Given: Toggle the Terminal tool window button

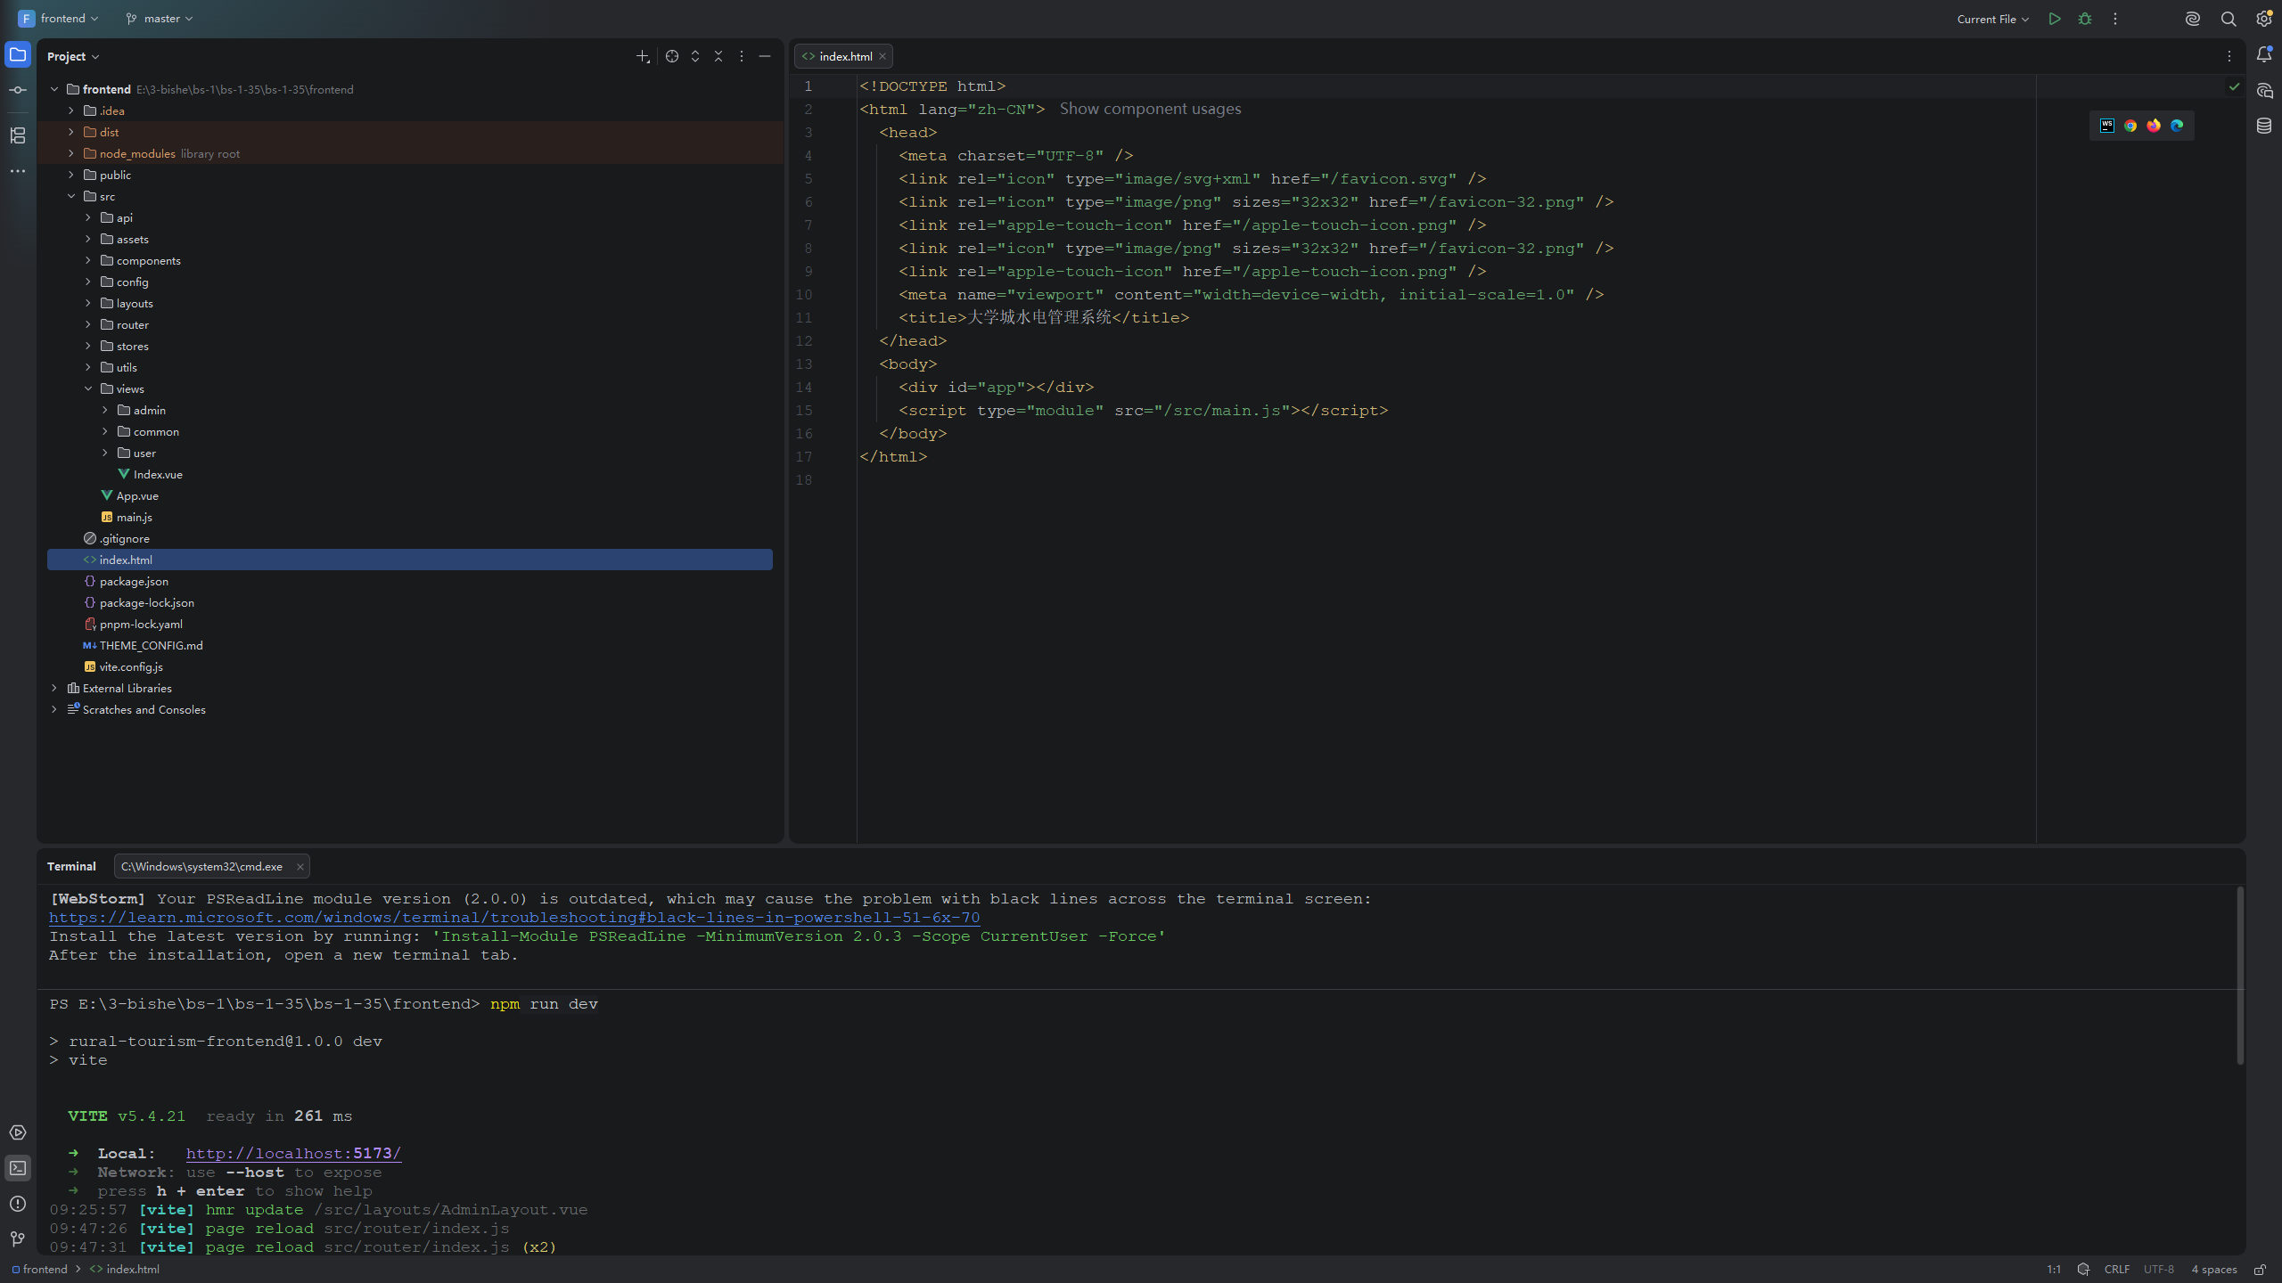Looking at the screenshot, I should pyautogui.click(x=18, y=1168).
